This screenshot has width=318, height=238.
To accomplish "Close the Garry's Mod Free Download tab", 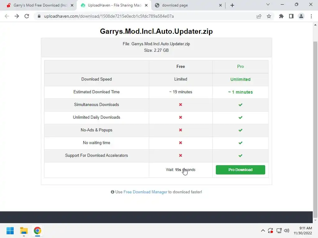I will tap(72, 6).
